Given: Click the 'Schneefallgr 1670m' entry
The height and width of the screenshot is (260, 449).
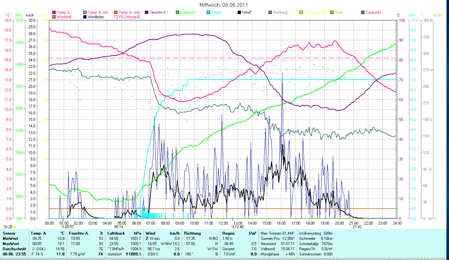Looking at the screenshot, I should (x=315, y=243).
